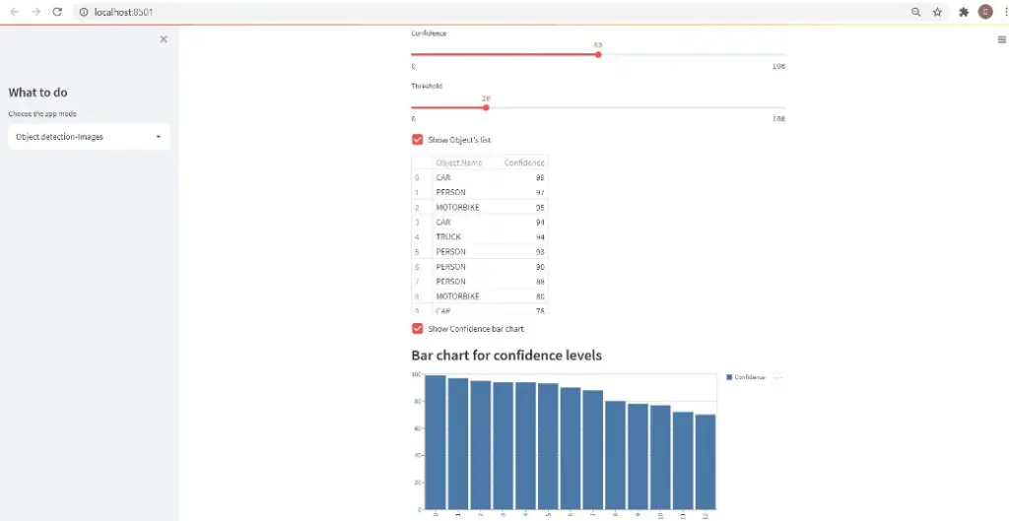Open the Streamlit hamburger menu
This screenshot has height=521, width=1009.
[1002, 39]
